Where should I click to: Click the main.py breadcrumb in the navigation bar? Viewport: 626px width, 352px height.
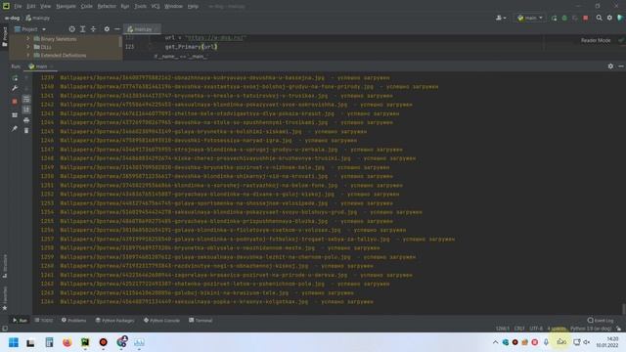pos(38,18)
